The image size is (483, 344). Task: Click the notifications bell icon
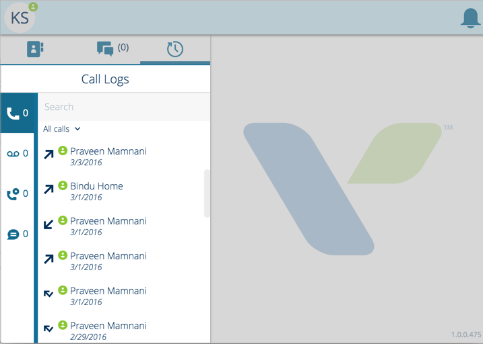[x=470, y=18]
